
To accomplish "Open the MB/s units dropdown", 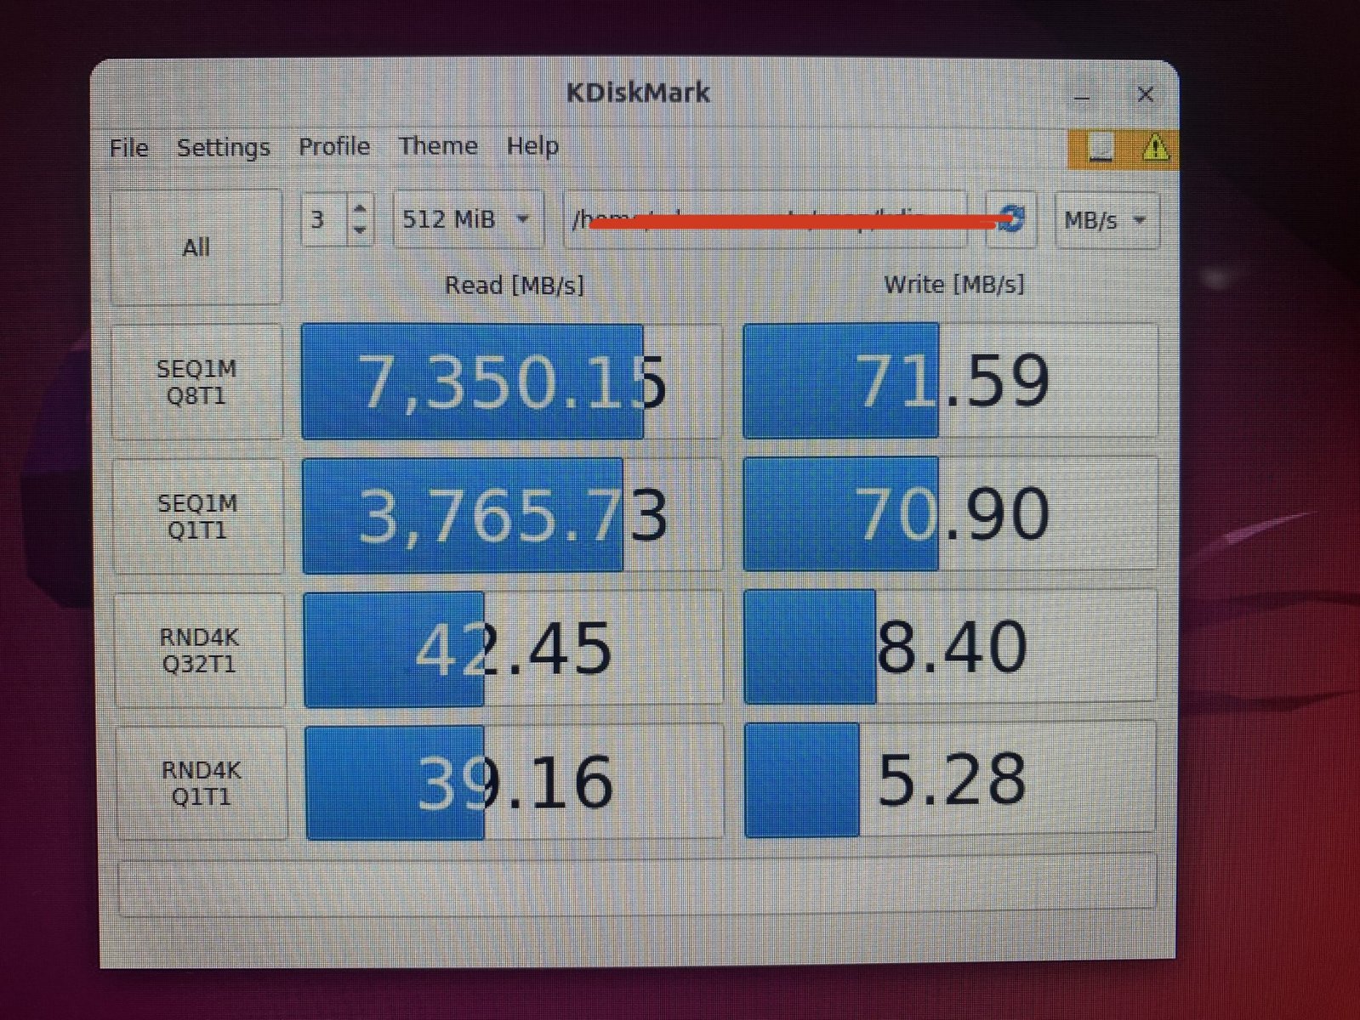I will (1107, 220).
